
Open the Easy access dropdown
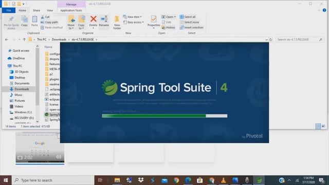(134, 22)
